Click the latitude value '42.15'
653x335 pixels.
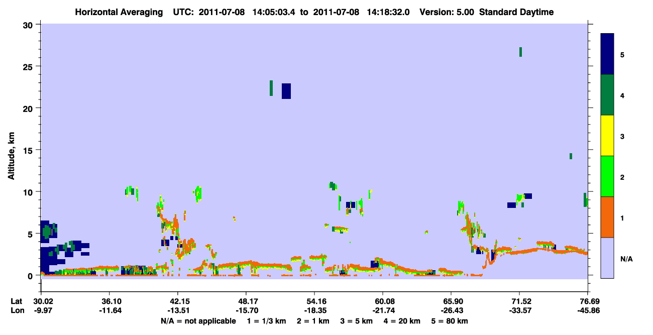click(x=178, y=301)
